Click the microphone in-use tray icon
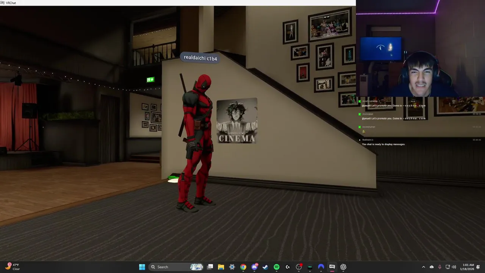 [440, 267]
